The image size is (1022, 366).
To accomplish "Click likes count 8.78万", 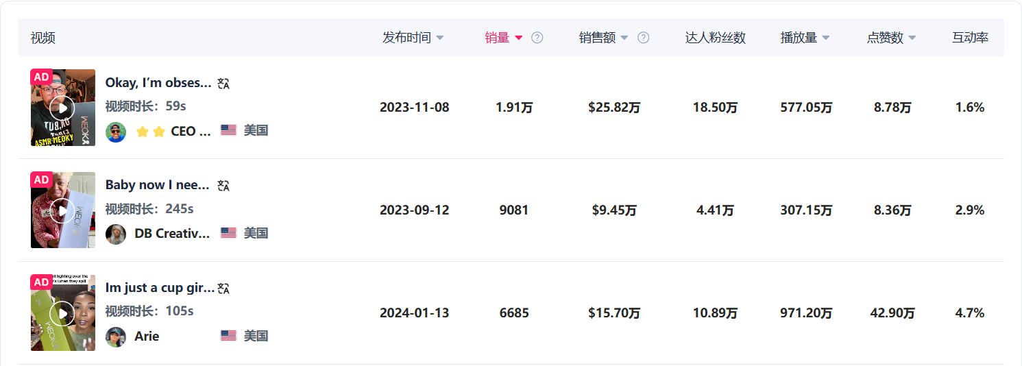I will click(892, 108).
